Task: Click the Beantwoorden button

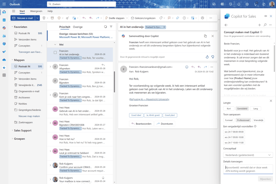Action: coord(141,123)
